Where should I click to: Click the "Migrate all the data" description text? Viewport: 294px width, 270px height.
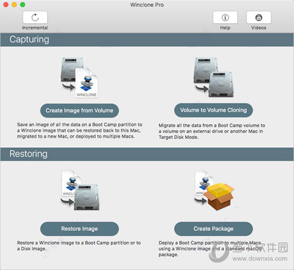(x=212, y=131)
